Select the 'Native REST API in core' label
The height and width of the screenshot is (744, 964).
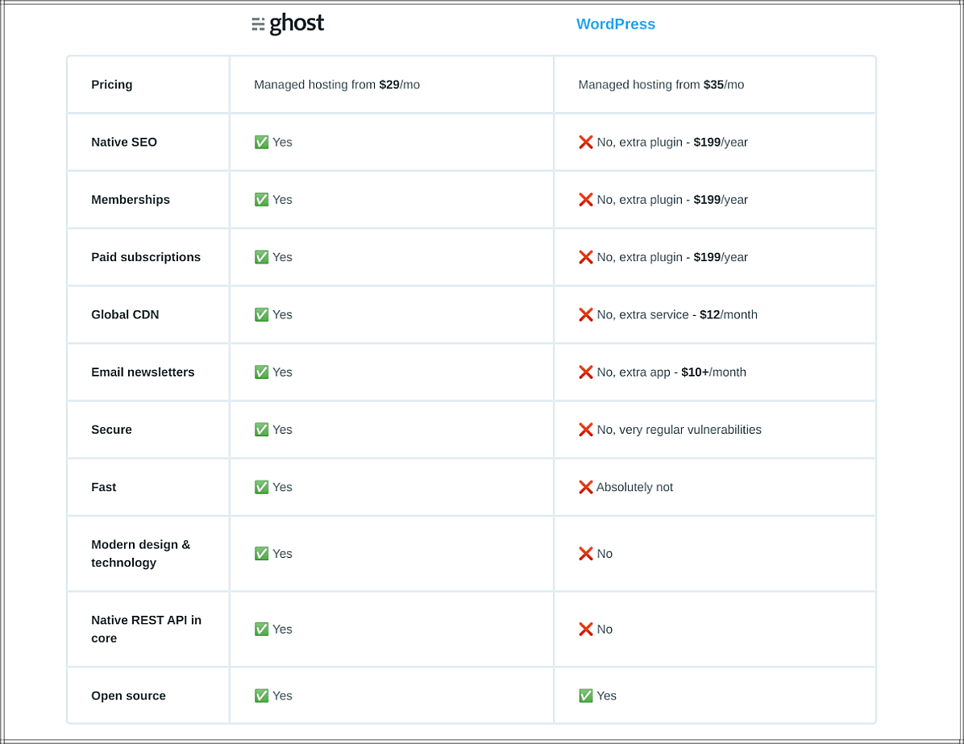(x=147, y=629)
